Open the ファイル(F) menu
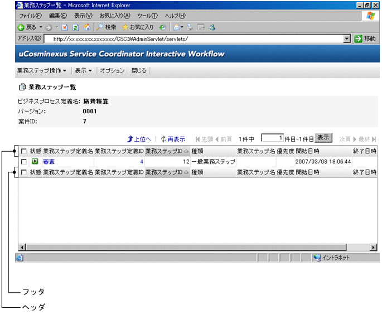The height and width of the screenshot is (314, 382). coord(31,16)
